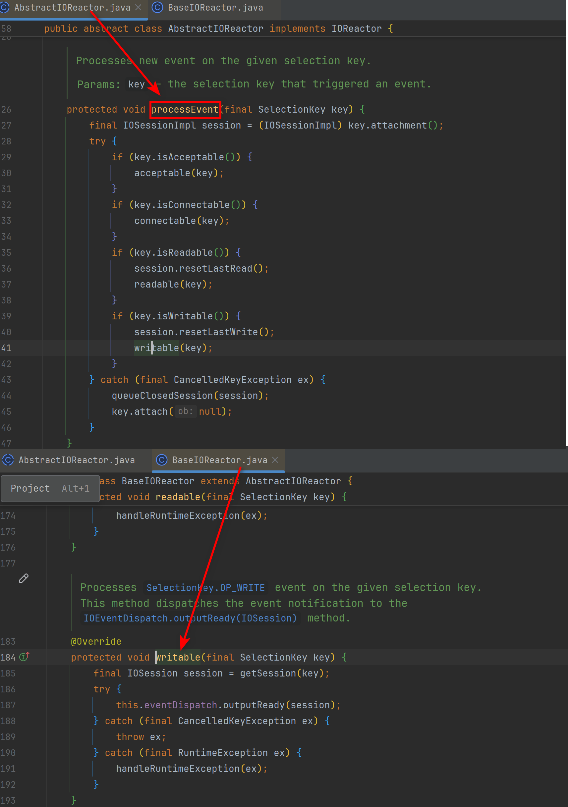Click writable(key) call on line 41
The height and width of the screenshot is (807, 568).
(173, 348)
